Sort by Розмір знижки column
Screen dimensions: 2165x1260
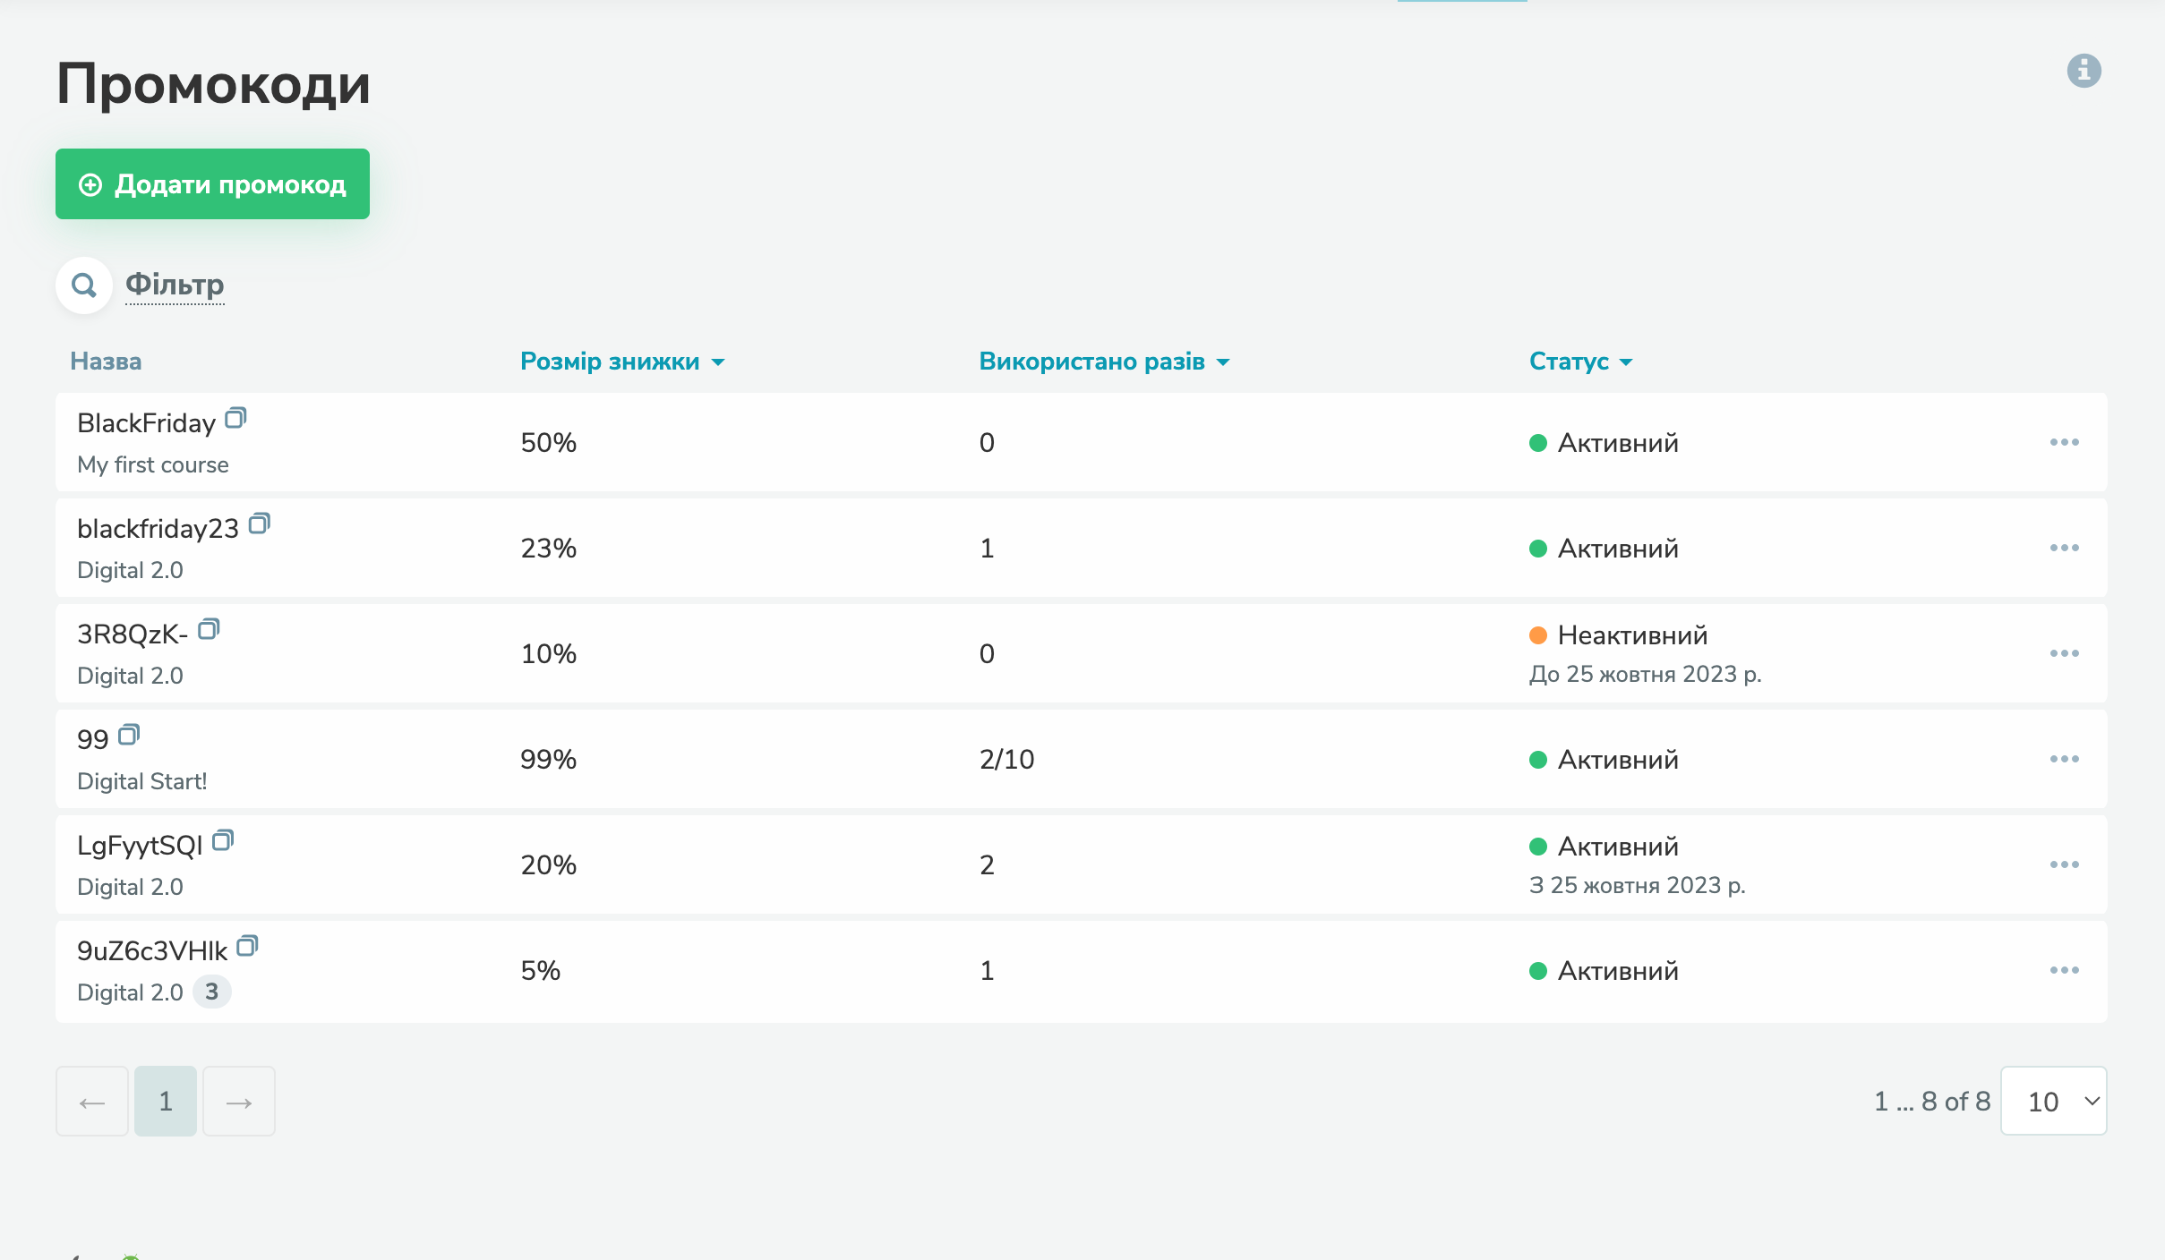click(621, 362)
